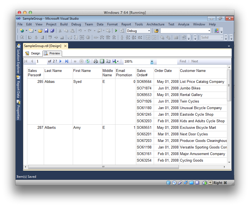Jump to the last report page
This screenshot has width=250, height=207.
(x=66, y=61)
